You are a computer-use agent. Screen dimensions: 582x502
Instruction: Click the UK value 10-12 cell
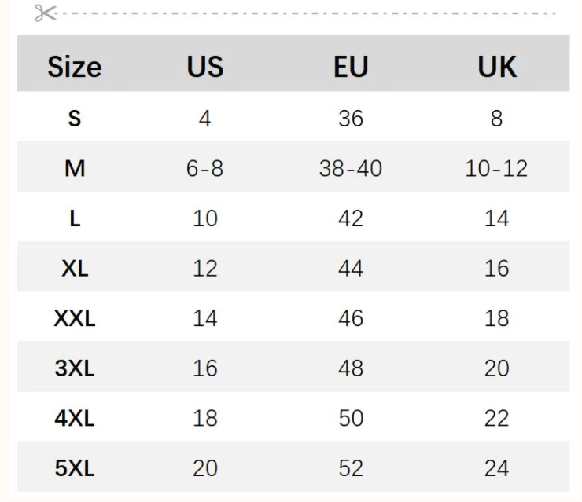(x=496, y=168)
